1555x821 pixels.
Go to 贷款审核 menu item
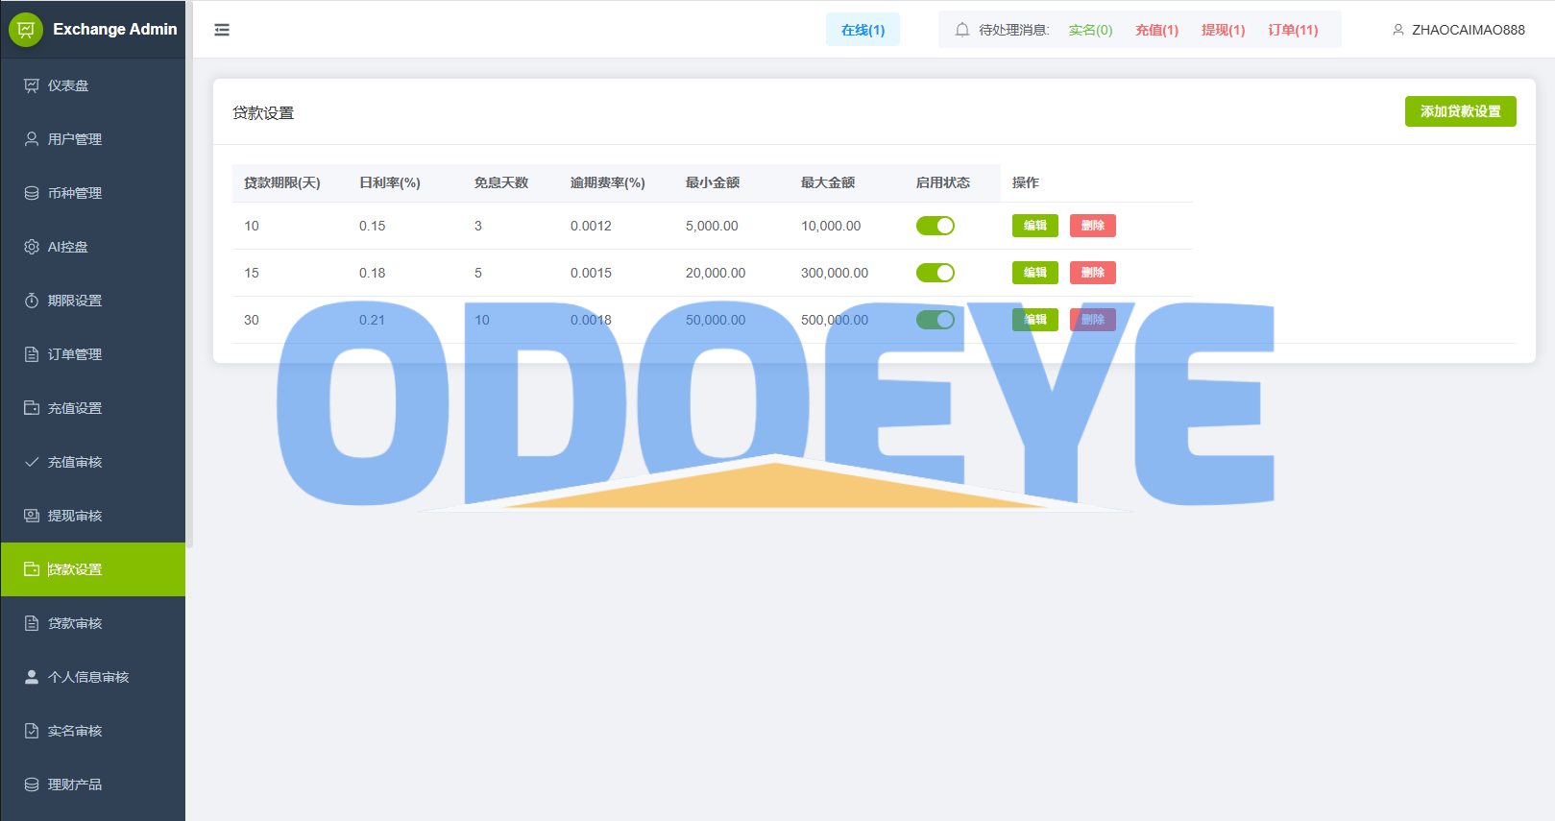tap(75, 623)
